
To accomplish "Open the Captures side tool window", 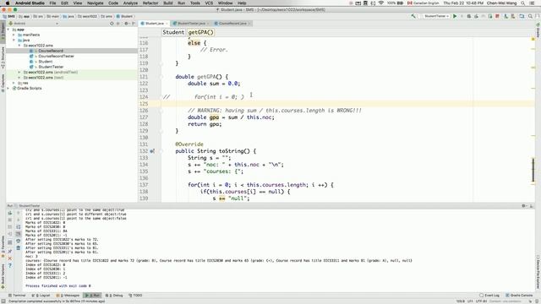I will [3, 83].
